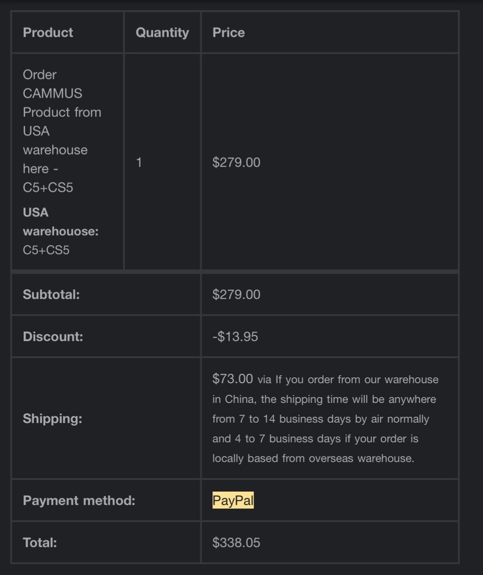Select the discount amount -$13.95
The width and height of the screenshot is (483, 575).
coord(235,337)
